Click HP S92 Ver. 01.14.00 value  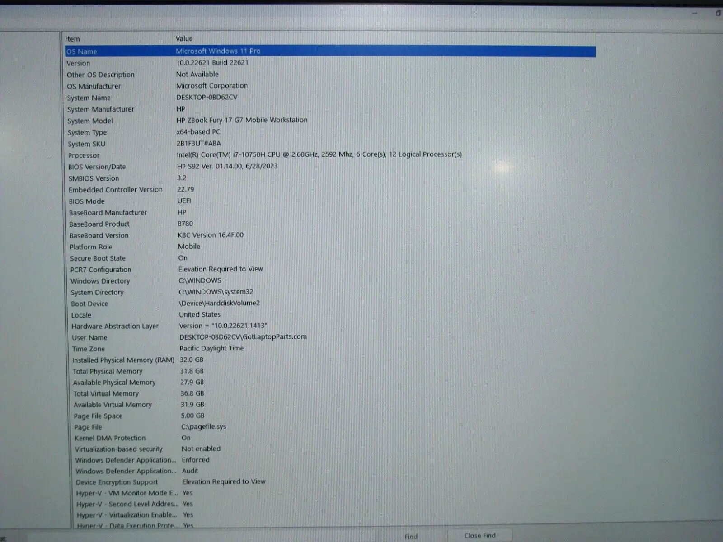pyautogui.click(x=227, y=166)
